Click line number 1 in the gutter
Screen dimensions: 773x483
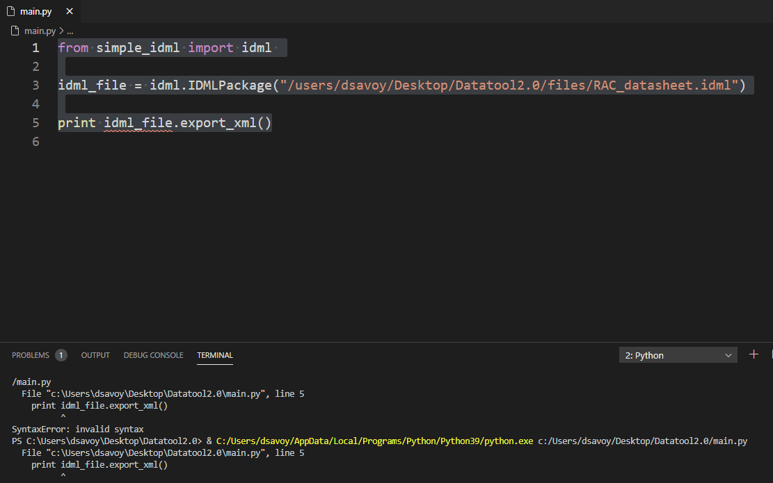35,48
